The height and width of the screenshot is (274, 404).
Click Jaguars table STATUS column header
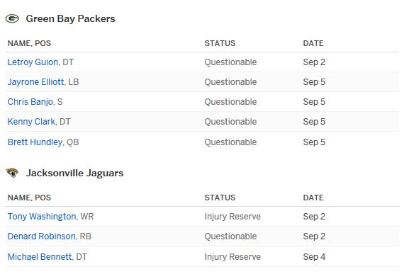click(x=220, y=198)
